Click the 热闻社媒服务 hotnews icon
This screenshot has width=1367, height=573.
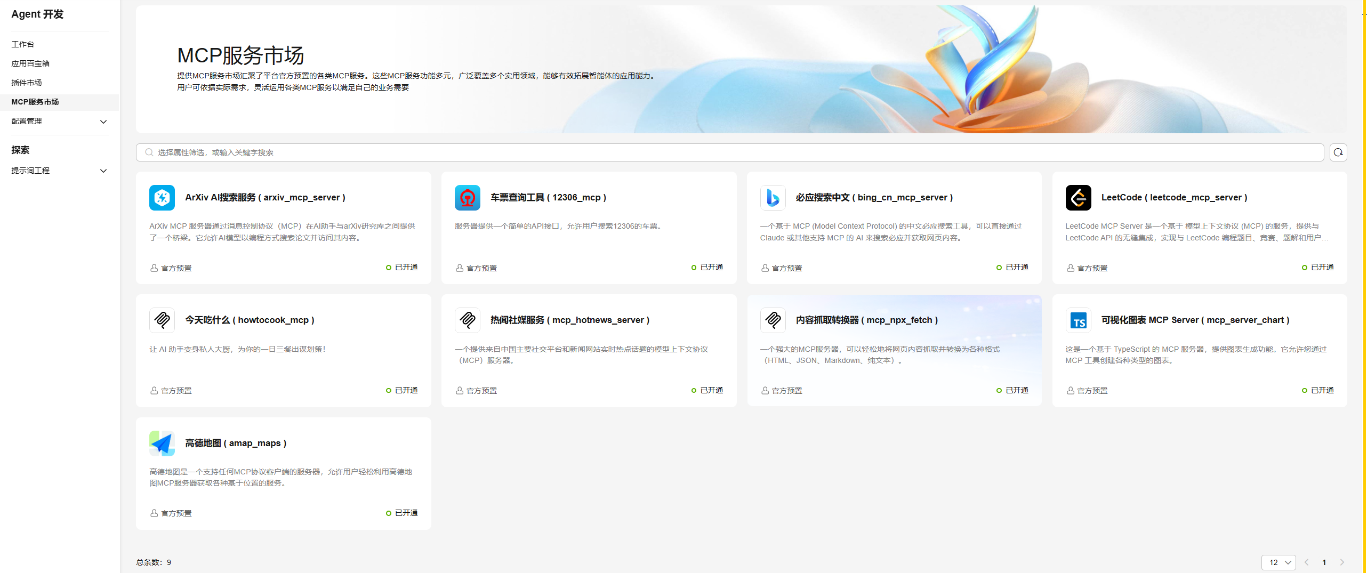468,320
